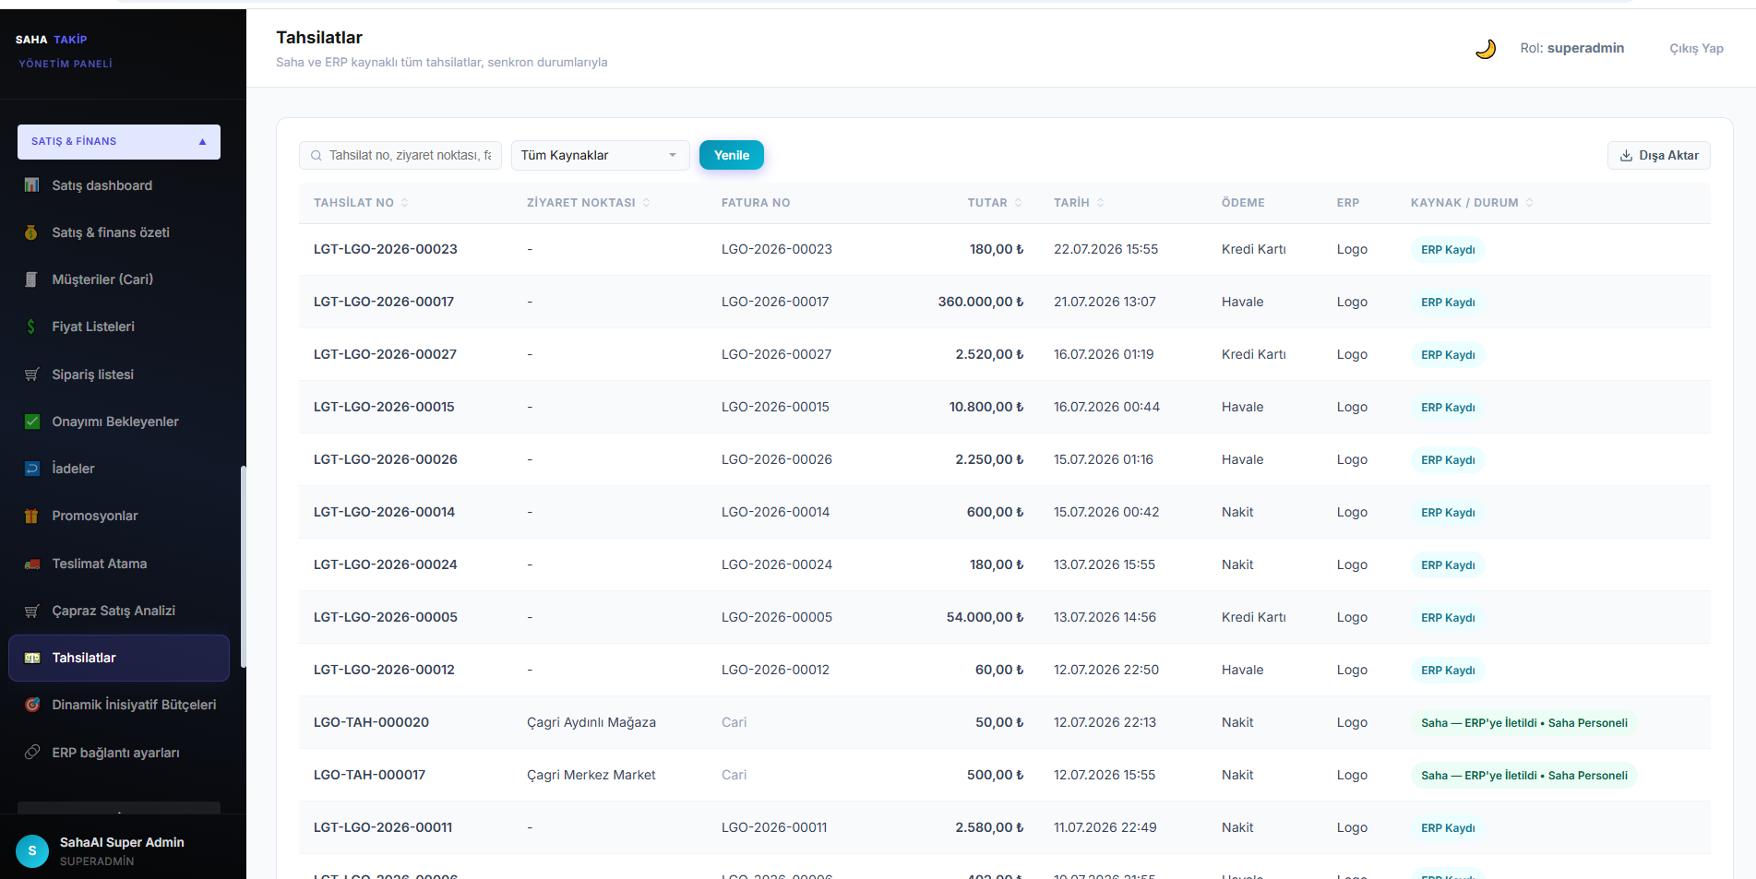Click the İadeler return icon
The width and height of the screenshot is (1756, 879).
click(31, 469)
